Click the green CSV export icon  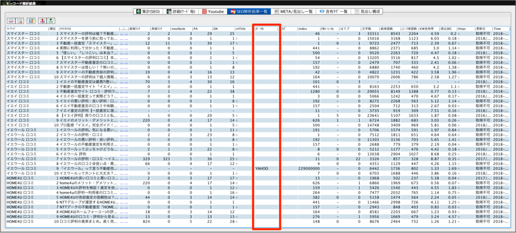51,21
